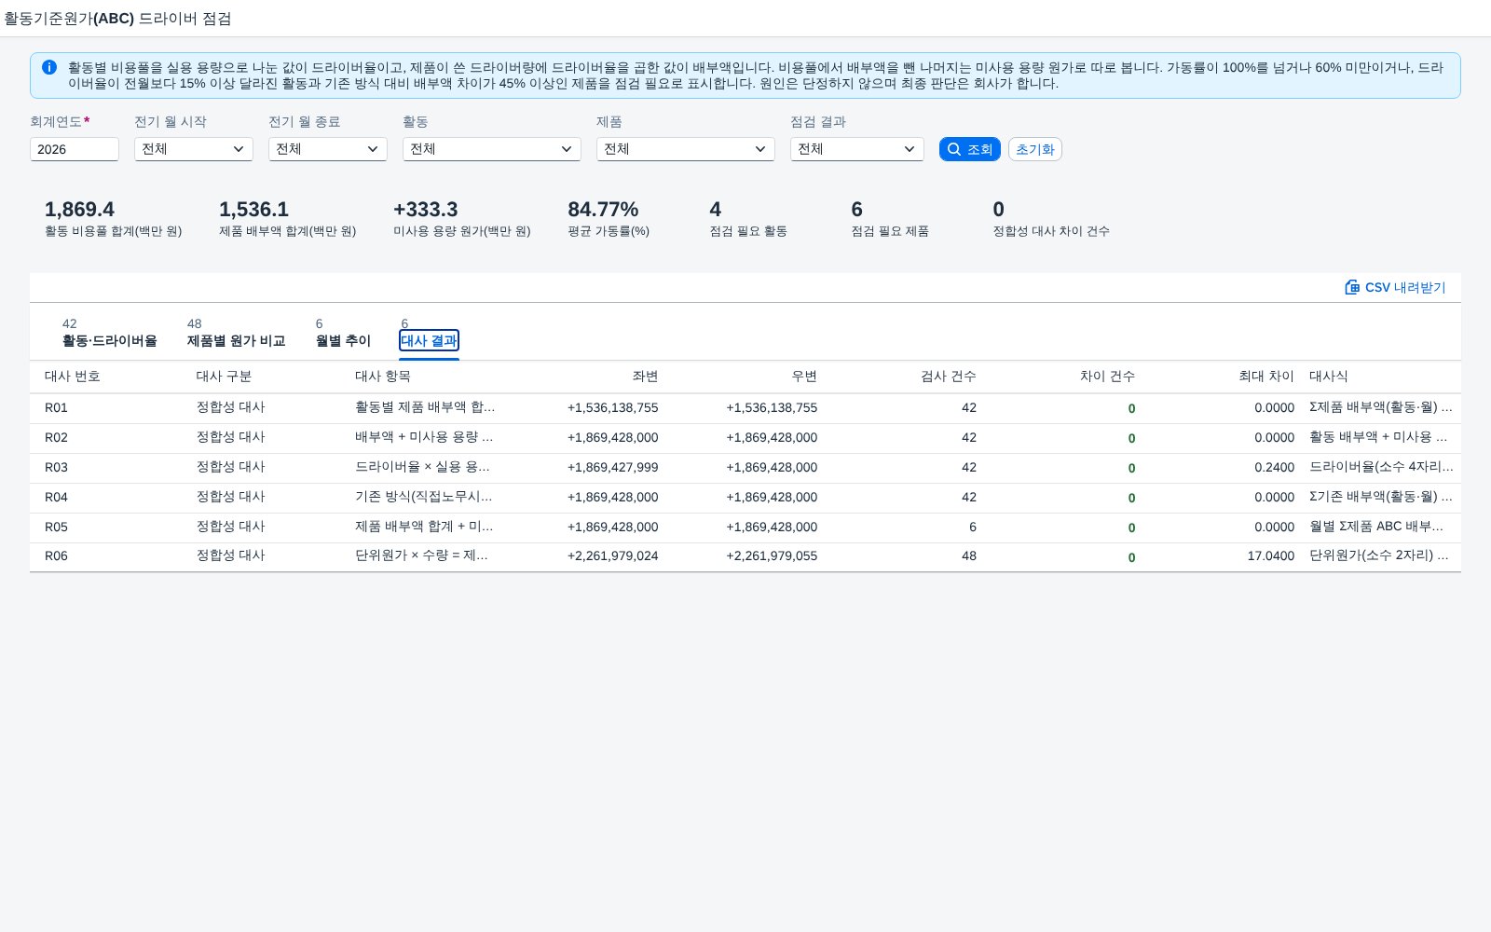Click the magnifier icon on 조회 button
Screen dimensions: 1491x932
[953, 149]
